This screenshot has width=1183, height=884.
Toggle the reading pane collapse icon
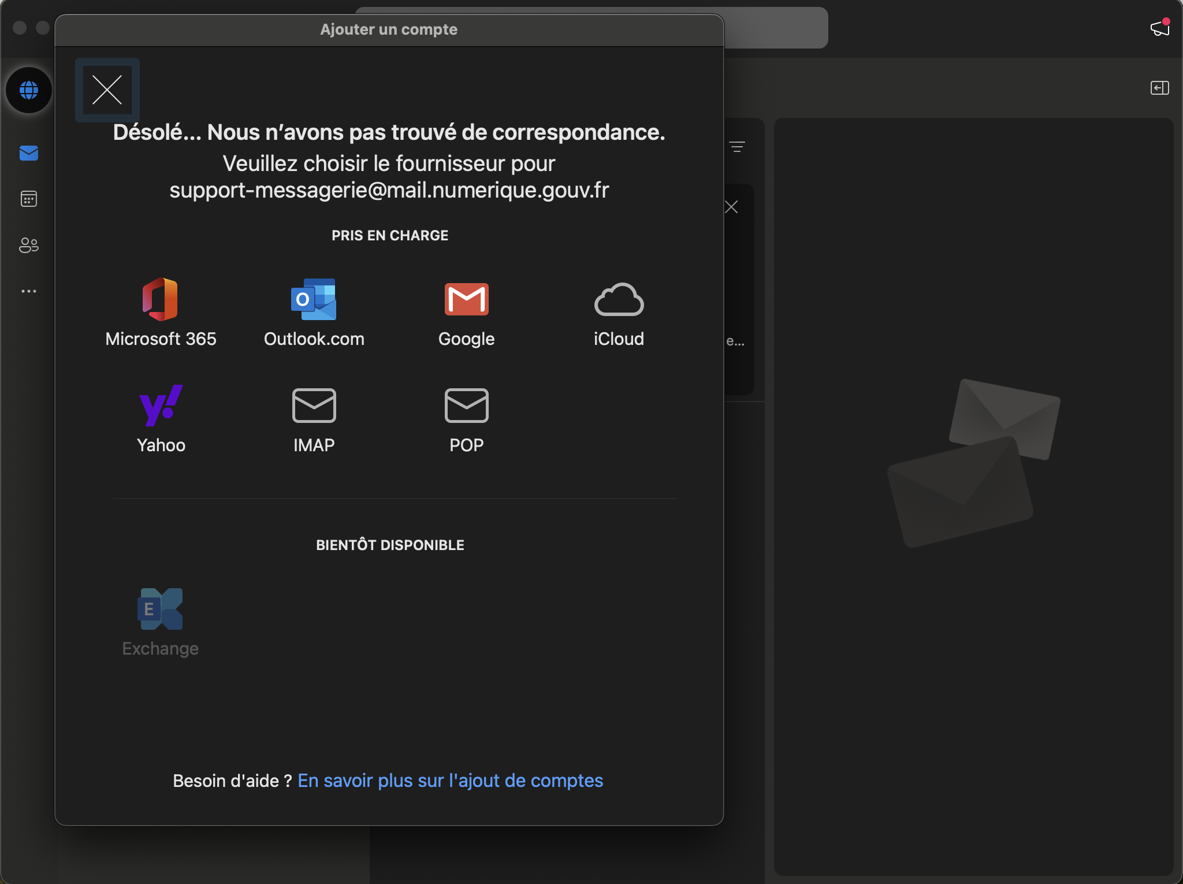click(1160, 88)
